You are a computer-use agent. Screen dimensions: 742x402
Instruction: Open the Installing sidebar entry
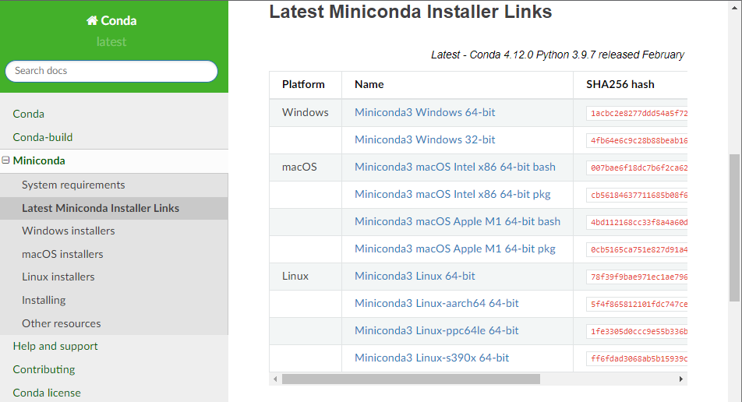click(x=44, y=300)
